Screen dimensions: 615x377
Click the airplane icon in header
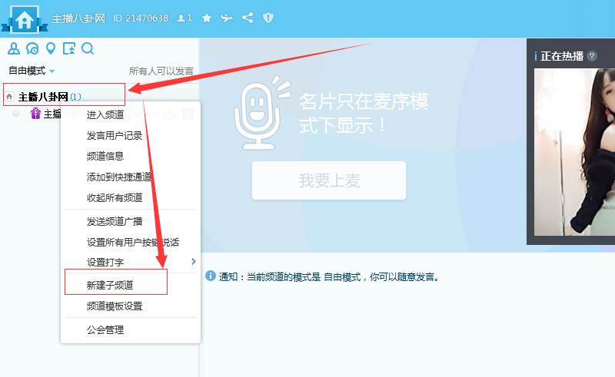coord(227,18)
